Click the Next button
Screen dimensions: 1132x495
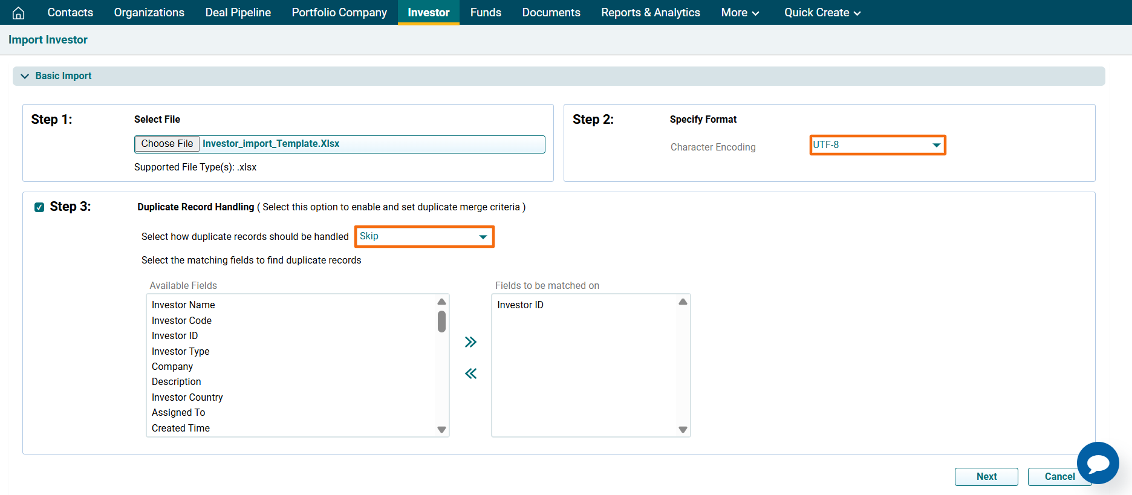point(986,476)
